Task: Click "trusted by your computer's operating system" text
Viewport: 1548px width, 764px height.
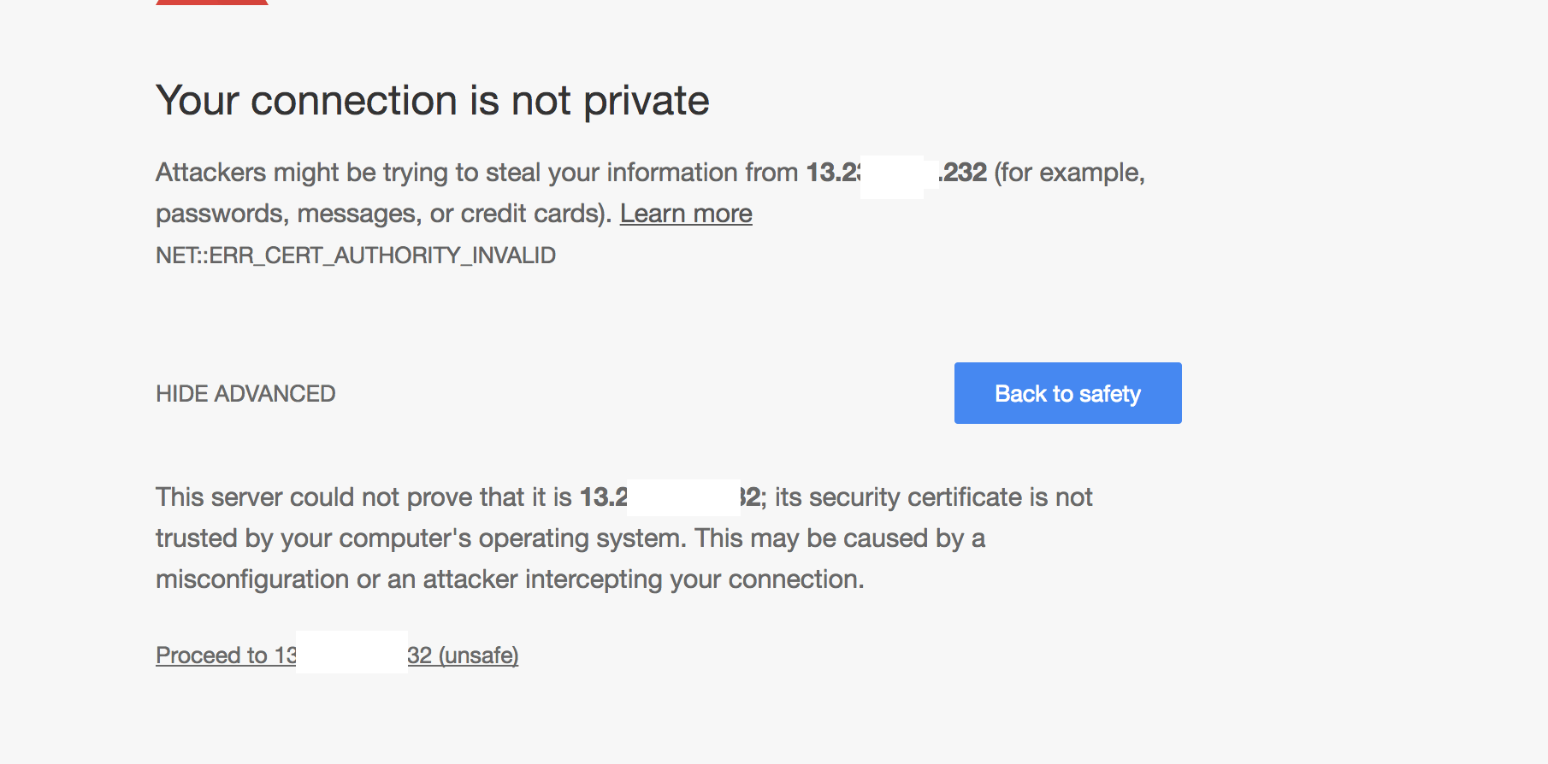Action: click(420, 538)
